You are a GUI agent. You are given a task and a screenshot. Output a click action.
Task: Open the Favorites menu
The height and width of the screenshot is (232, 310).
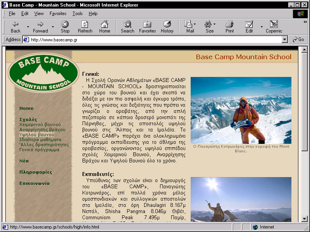click(x=58, y=14)
